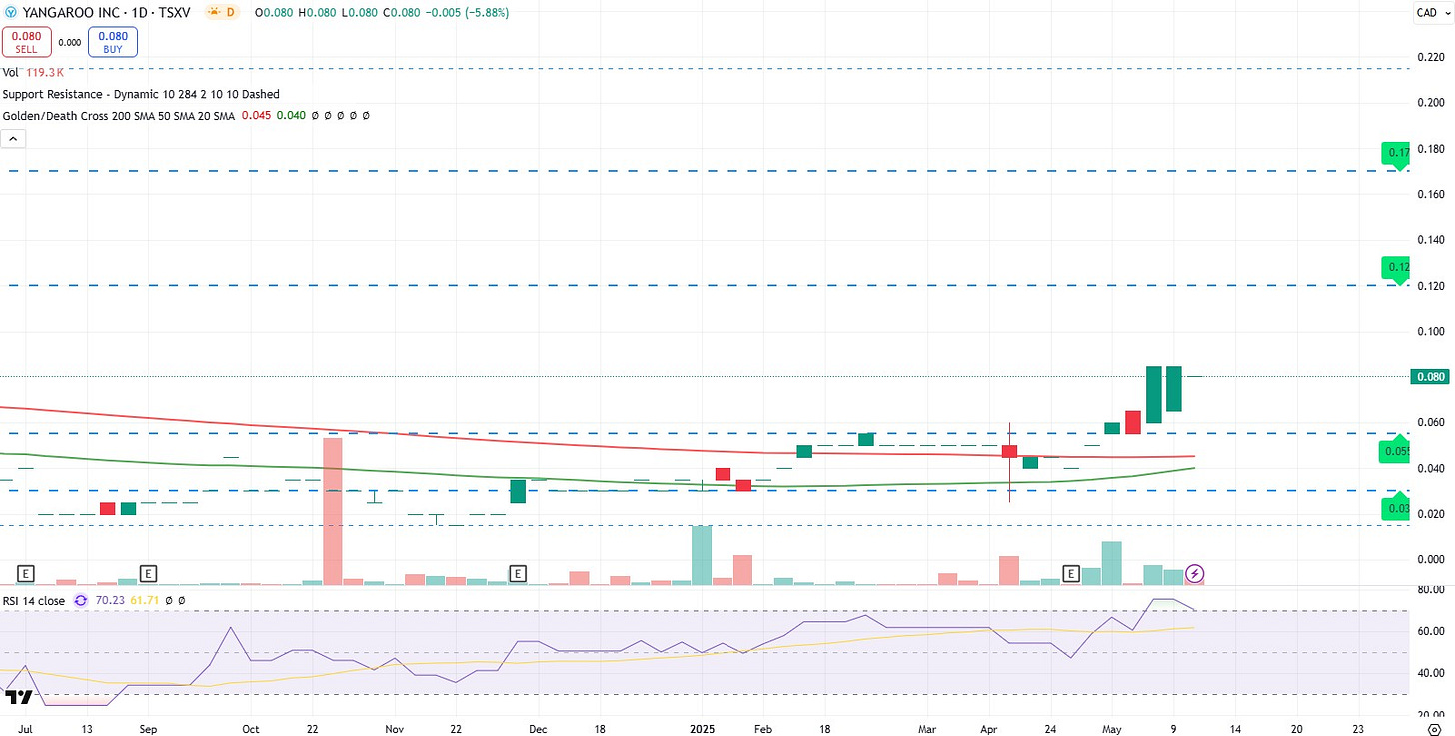Click the Nov label on time axis
This screenshot has height=736, width=1455.
click(395, 730)
